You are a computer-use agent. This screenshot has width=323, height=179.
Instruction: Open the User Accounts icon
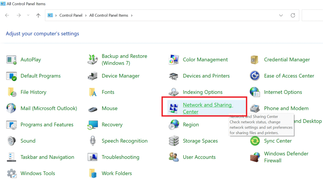174,157
